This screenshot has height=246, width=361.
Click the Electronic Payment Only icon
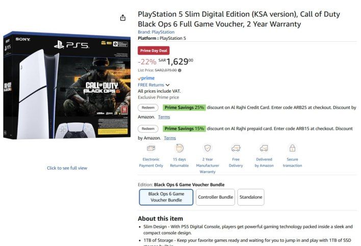coord(151,148)
